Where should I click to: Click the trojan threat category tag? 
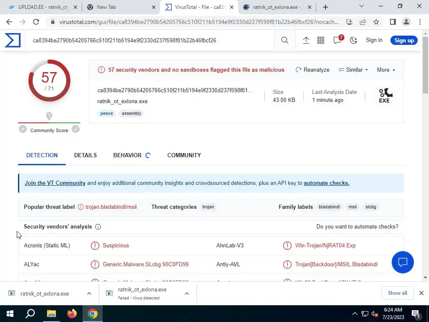(x=208, y=207)
